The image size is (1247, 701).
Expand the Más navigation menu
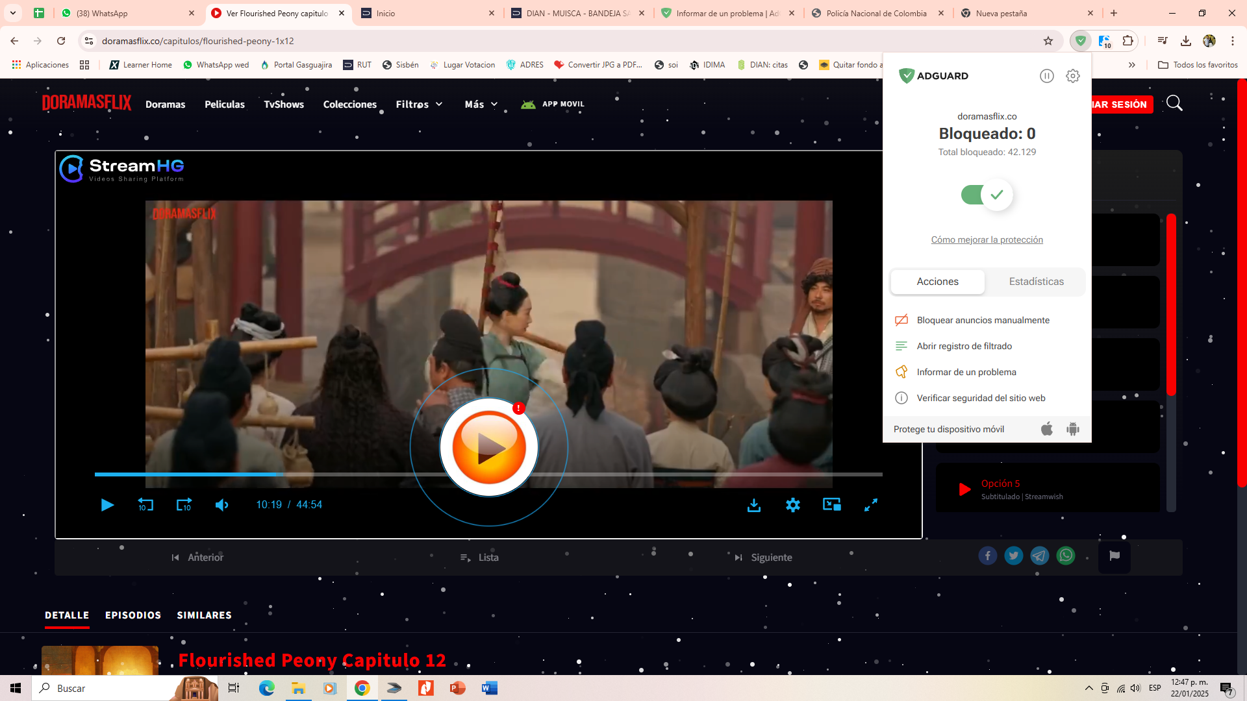[x=480, y=104]
